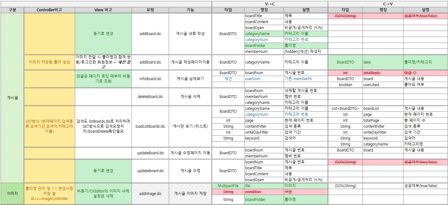
Task: Click the C->V group header
Action: pos(388,4)
